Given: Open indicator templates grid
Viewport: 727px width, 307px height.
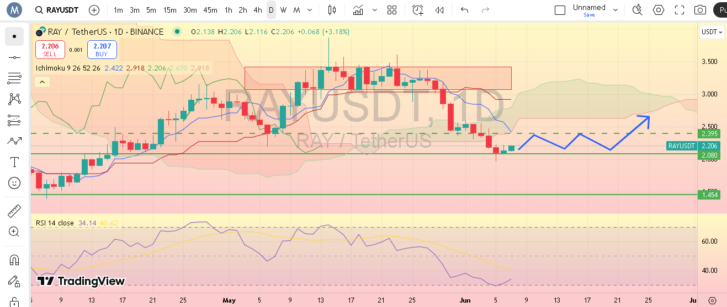Looking at the screenshot, I should coord(392,10).
